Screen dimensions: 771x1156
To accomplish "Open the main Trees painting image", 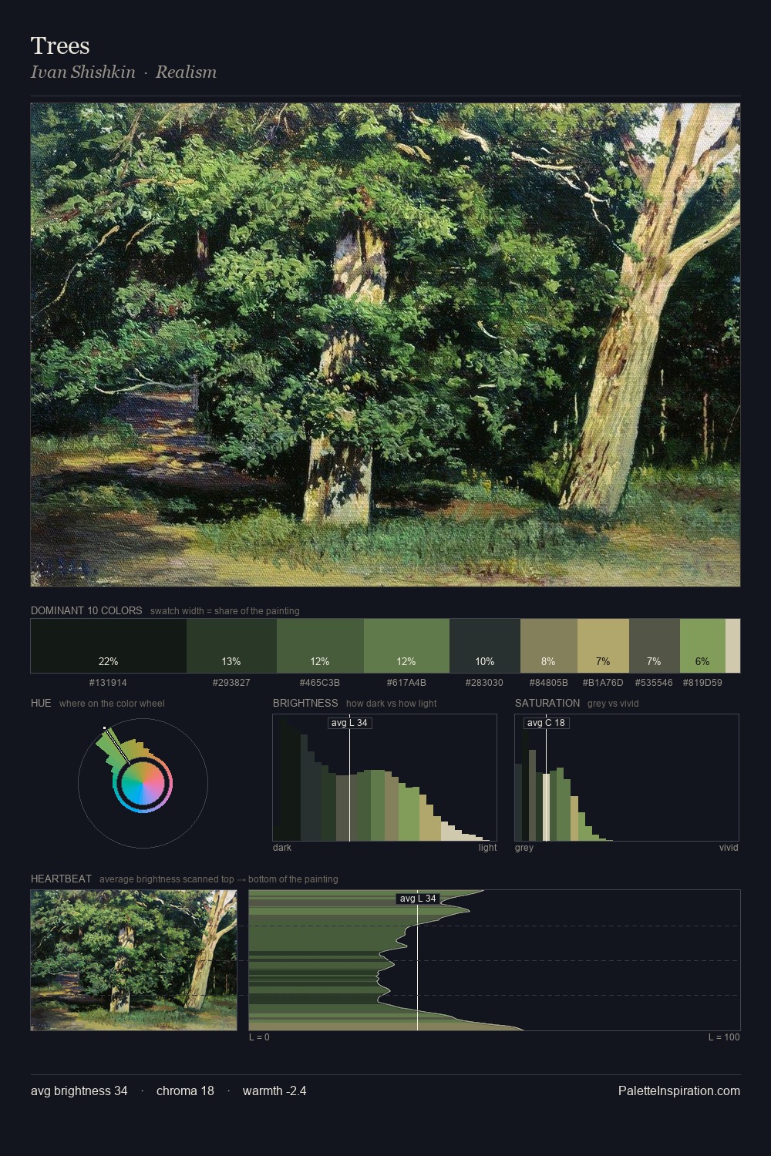I will click(x=385, y=344).
